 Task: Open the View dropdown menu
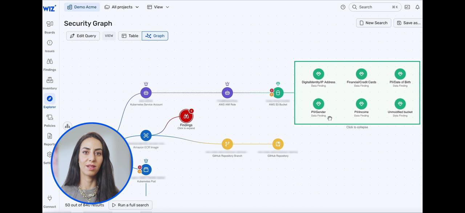tap(158, 7)
